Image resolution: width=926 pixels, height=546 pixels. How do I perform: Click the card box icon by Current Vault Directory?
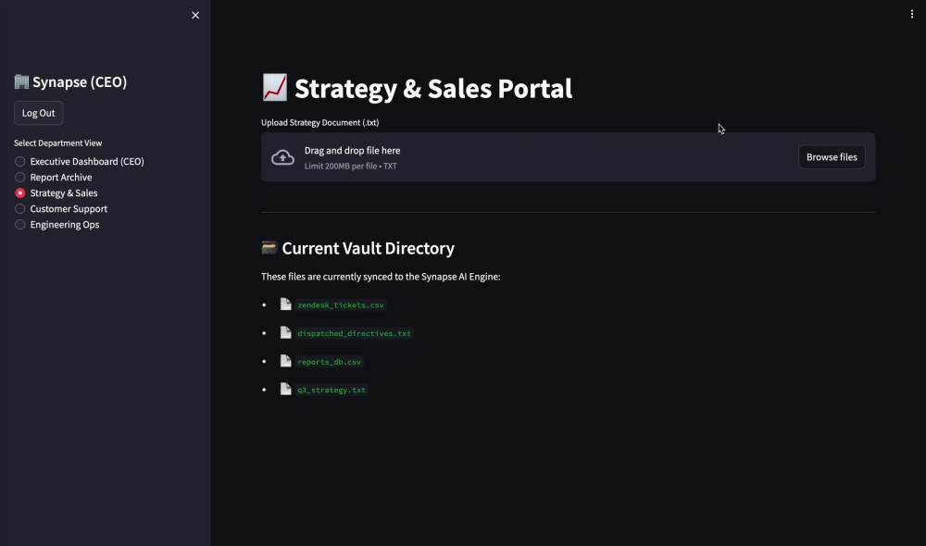[x=269, y=247]
